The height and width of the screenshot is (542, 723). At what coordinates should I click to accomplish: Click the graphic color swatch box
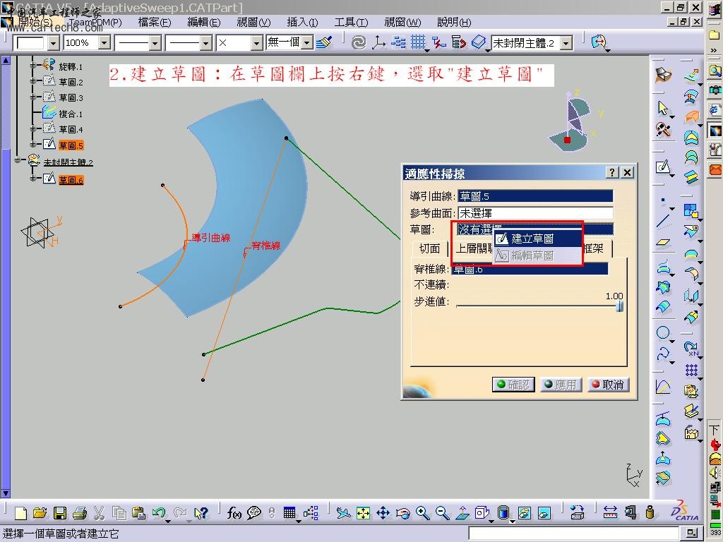coord(30,43)
